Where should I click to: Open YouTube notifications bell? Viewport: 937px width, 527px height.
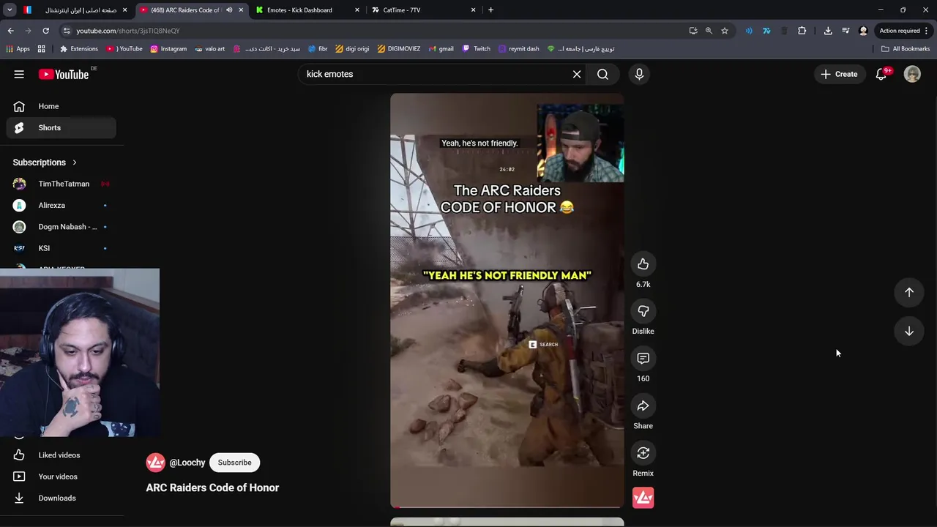(x=881, y=74)
